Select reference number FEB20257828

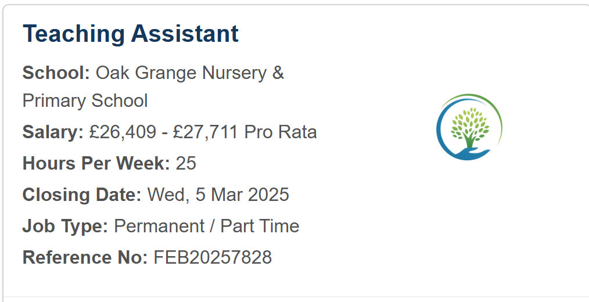coord(213,258)
